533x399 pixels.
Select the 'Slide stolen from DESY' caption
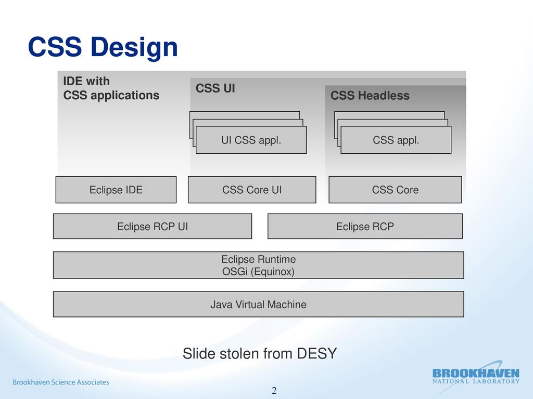click(260, 353)
